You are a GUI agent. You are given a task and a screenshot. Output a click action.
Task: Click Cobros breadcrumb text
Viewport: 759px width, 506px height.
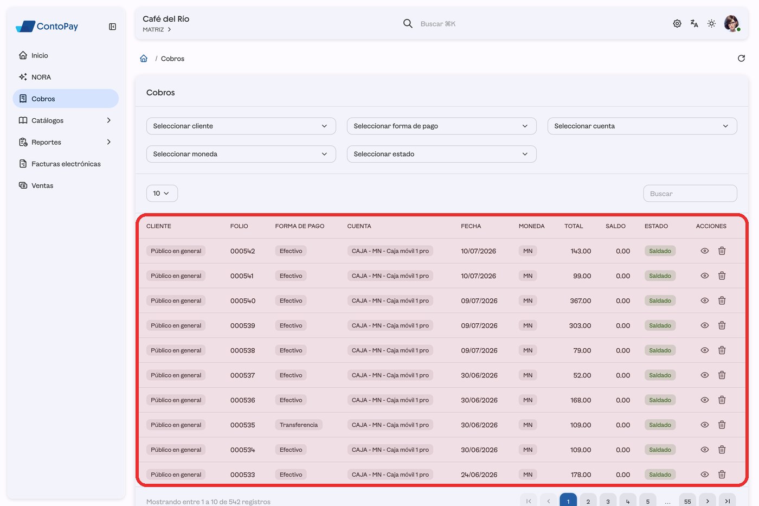point(172,59)
